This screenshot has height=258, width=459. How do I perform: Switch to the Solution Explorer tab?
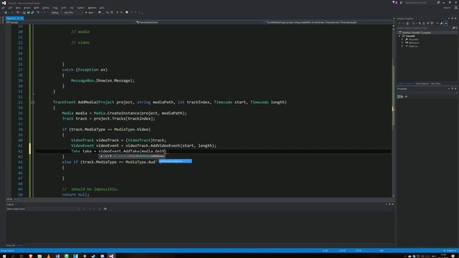click(405, 84)
